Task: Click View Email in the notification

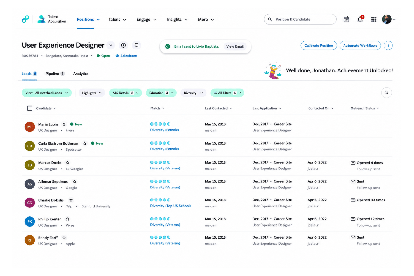Action: pyautogui.click(x=235, y=46)
